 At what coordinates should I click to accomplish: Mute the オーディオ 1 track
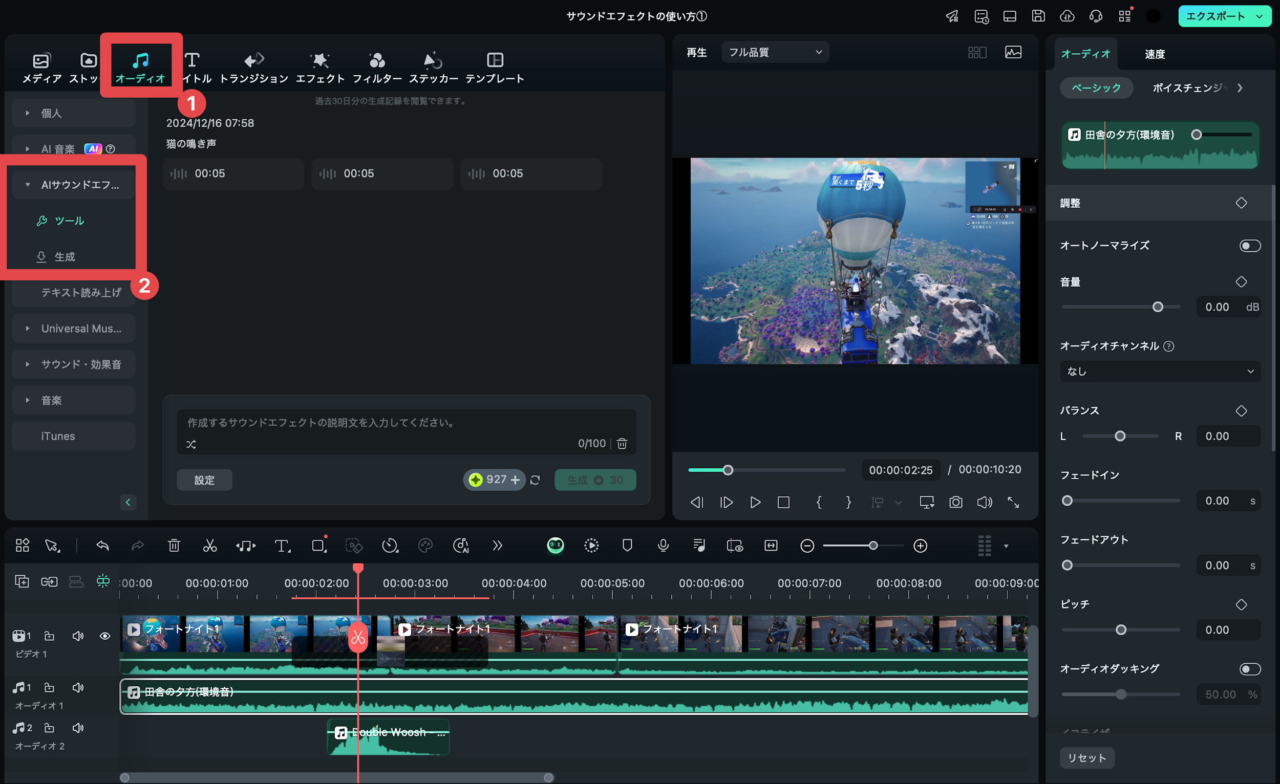pyautogui.click(x=78, y=687)
